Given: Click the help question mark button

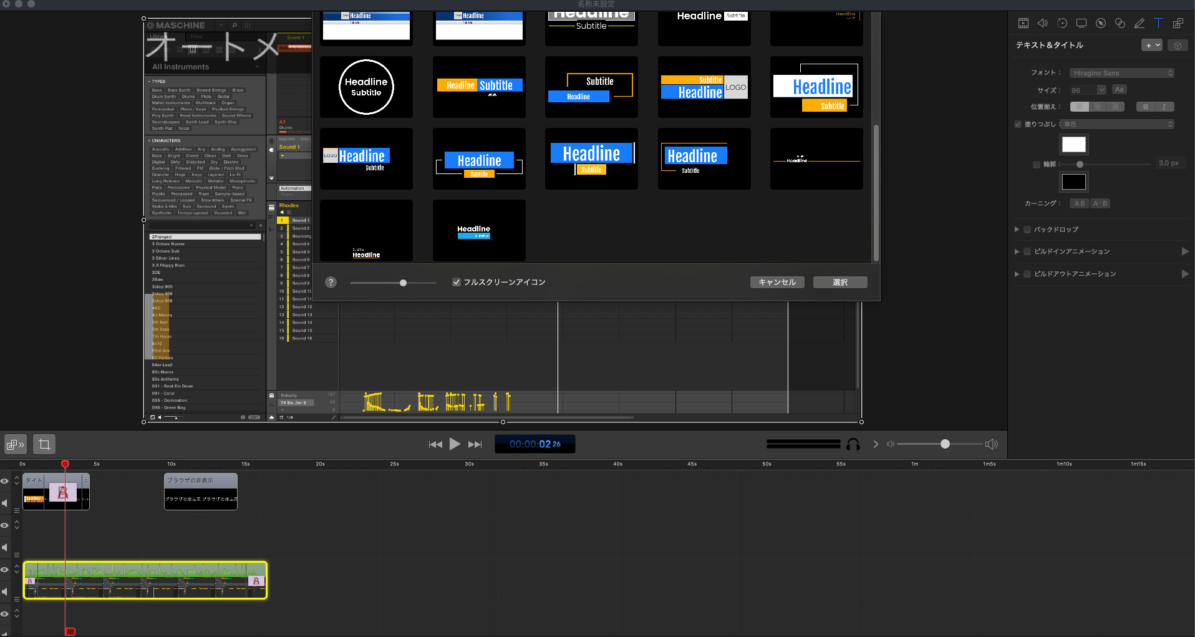Looking at the screenshot, I should click(x=331, y=282).
